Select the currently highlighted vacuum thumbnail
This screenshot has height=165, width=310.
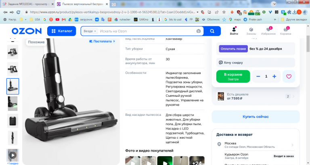coord(13,86)
